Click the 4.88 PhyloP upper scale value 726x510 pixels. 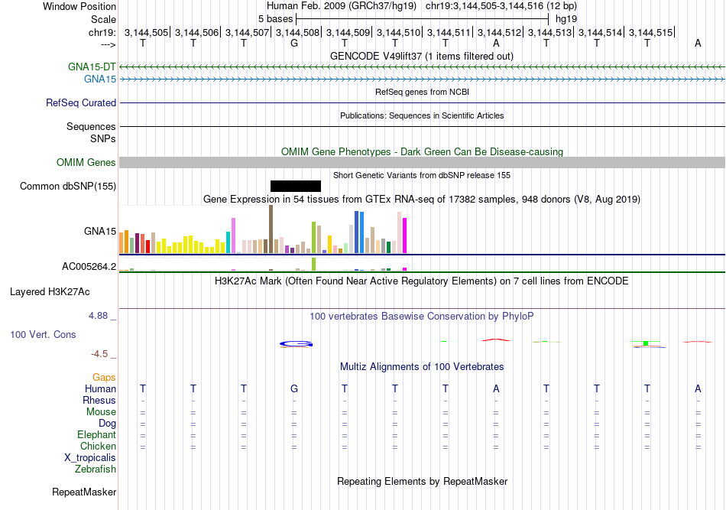(98, 316)
